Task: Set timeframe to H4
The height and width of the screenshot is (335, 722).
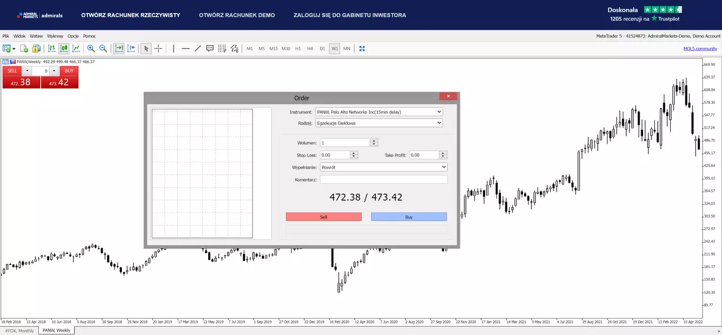Action: coord(310,49)
